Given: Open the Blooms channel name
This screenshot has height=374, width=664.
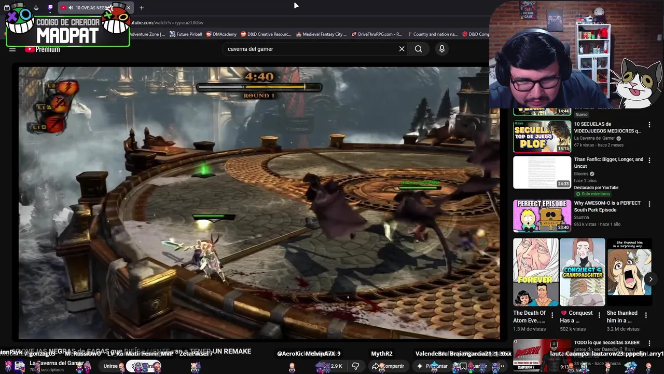Looking at the screenshot, I should [x=581, y=173].
